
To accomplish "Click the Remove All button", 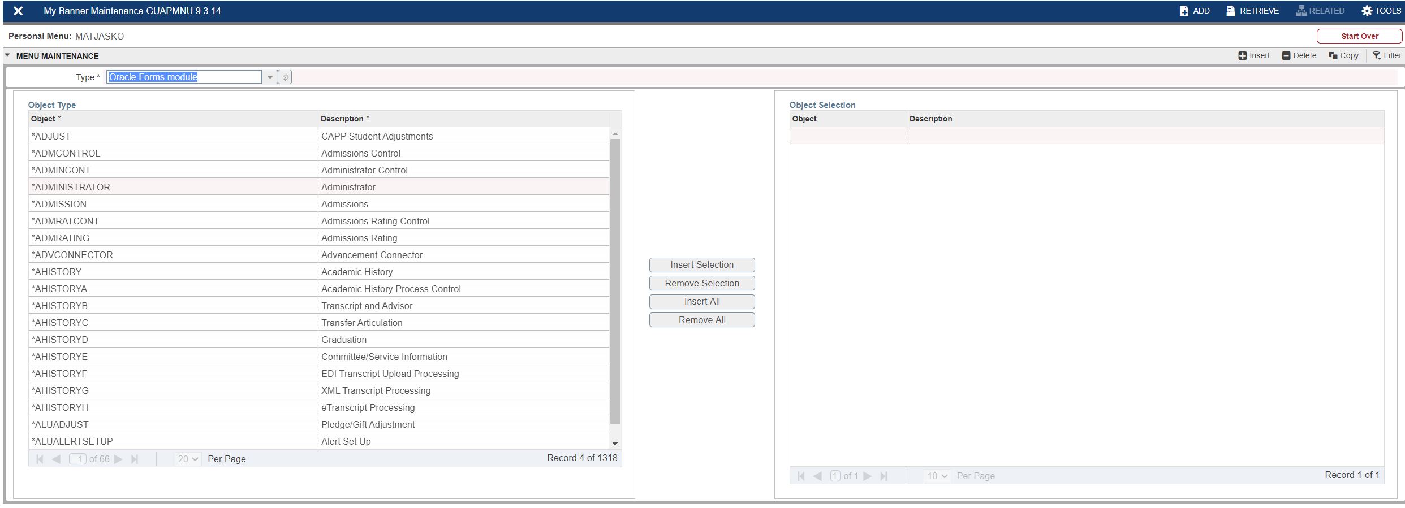I will [701, 320].
